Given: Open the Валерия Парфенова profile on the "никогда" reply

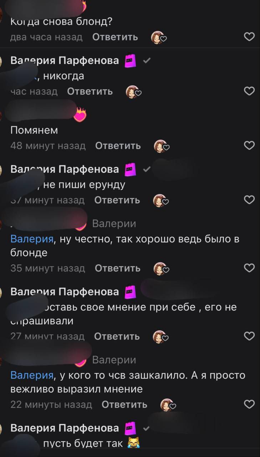Looking at the screenshot, I should 65,60.
